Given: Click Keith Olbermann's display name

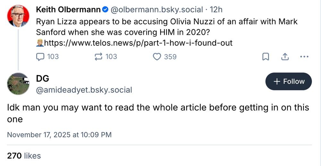Looking at the screenshot, I should click(x=68, y=10).
